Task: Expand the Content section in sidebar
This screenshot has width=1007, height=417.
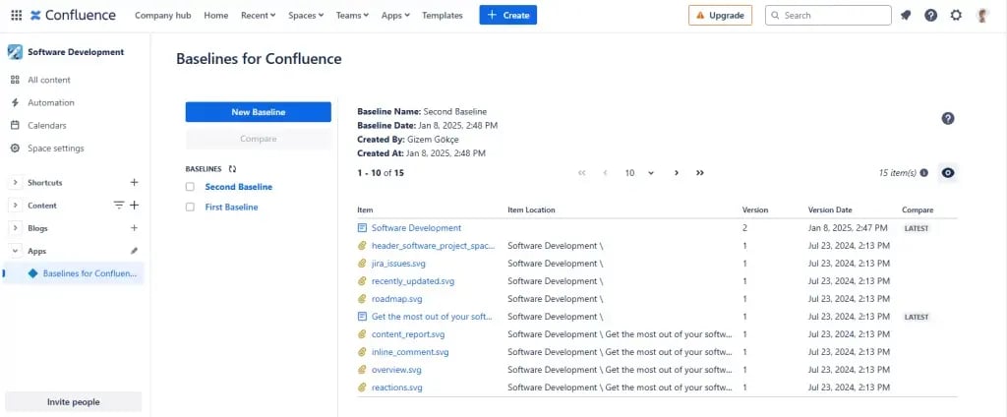Action: coord(16,206)
